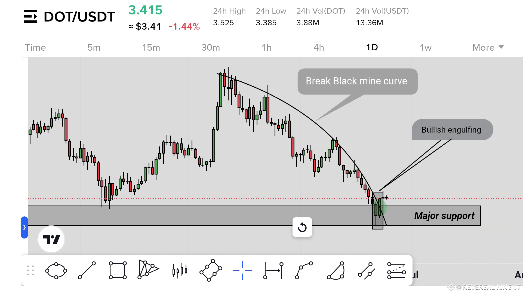Select the ellipse drawing tool
Image resolution: width=523 pixels, height=294 pixels.
56,271
